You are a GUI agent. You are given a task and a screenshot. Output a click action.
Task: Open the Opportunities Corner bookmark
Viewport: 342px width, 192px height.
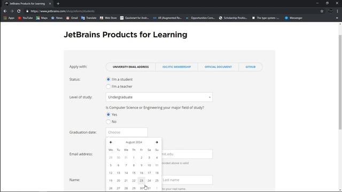pos(200,18)
